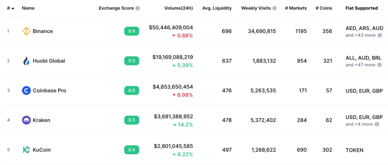The width and height of the screenshot is (388, 165).
Task: Click Huobi volume $19,169,088,219
Action: [173, 57]
